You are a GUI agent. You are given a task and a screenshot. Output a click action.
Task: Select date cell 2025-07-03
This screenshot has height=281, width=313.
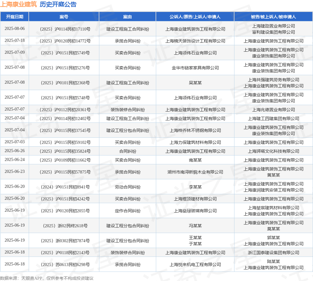click(15, 142)
